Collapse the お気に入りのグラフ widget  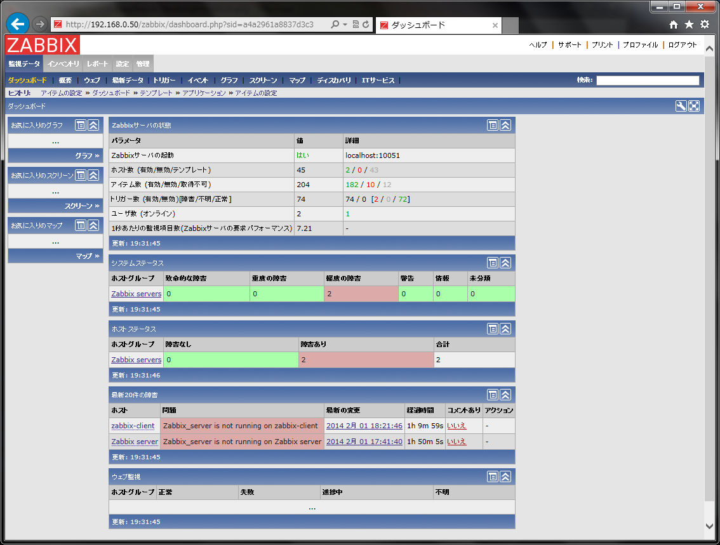click(x=93, y=125)
